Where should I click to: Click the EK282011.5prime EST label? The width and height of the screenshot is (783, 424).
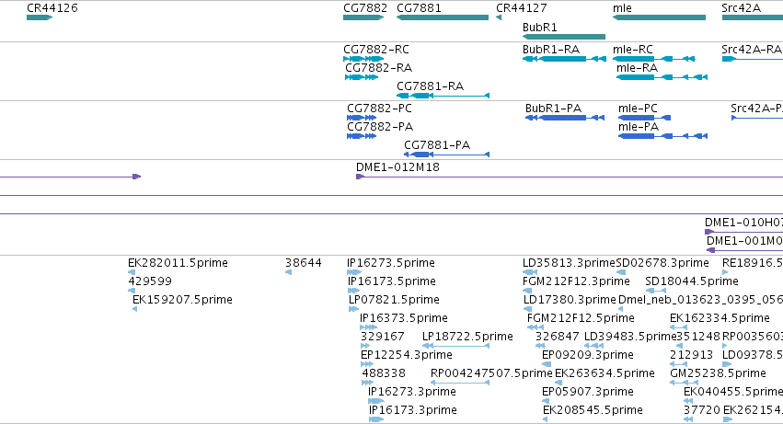[x=178, y=263]
